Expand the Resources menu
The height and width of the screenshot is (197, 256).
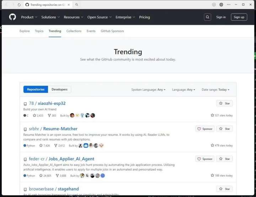click(74, 17)
